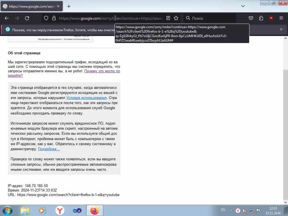Click the page vertical scrollbar thumb
The height and width of the screenshot is (216, 288).
tap(285, 135)
